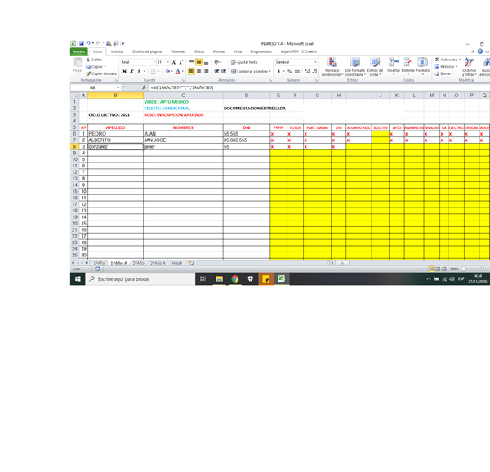Switch to the 2ºAño sheet tab
The image size is (490, 472).
click(140, 263)
